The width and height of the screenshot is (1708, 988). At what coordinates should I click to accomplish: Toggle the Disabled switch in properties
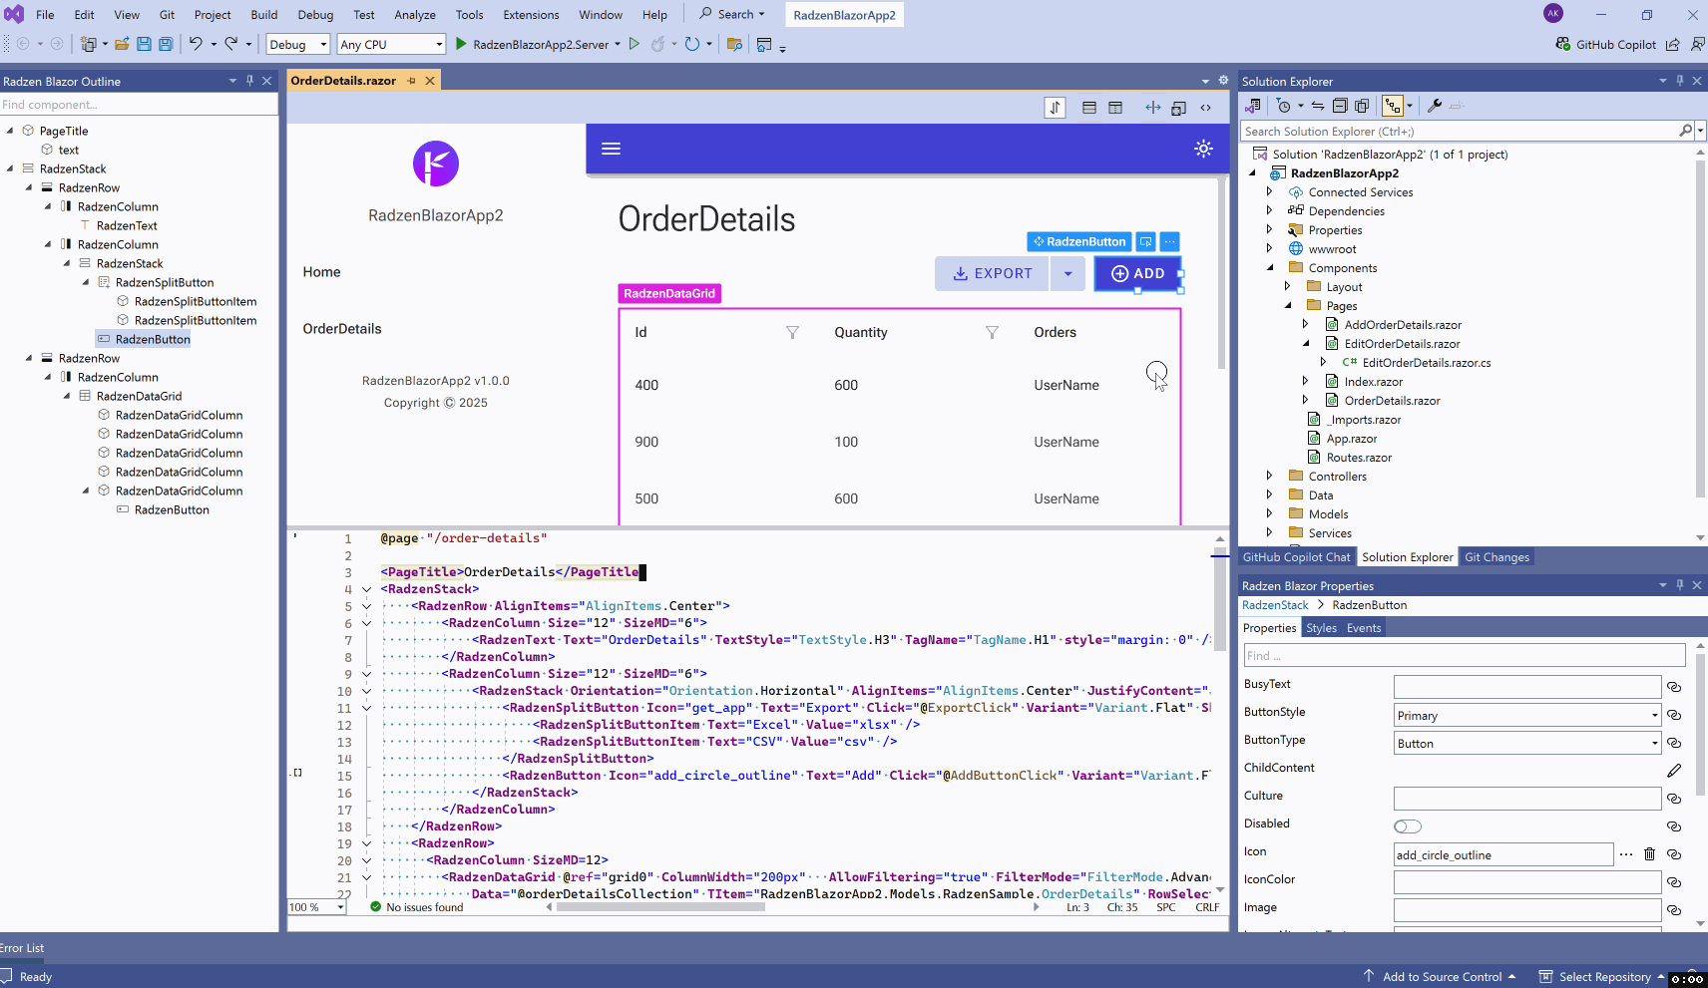pyautogui.click(x=1408, y=826)
